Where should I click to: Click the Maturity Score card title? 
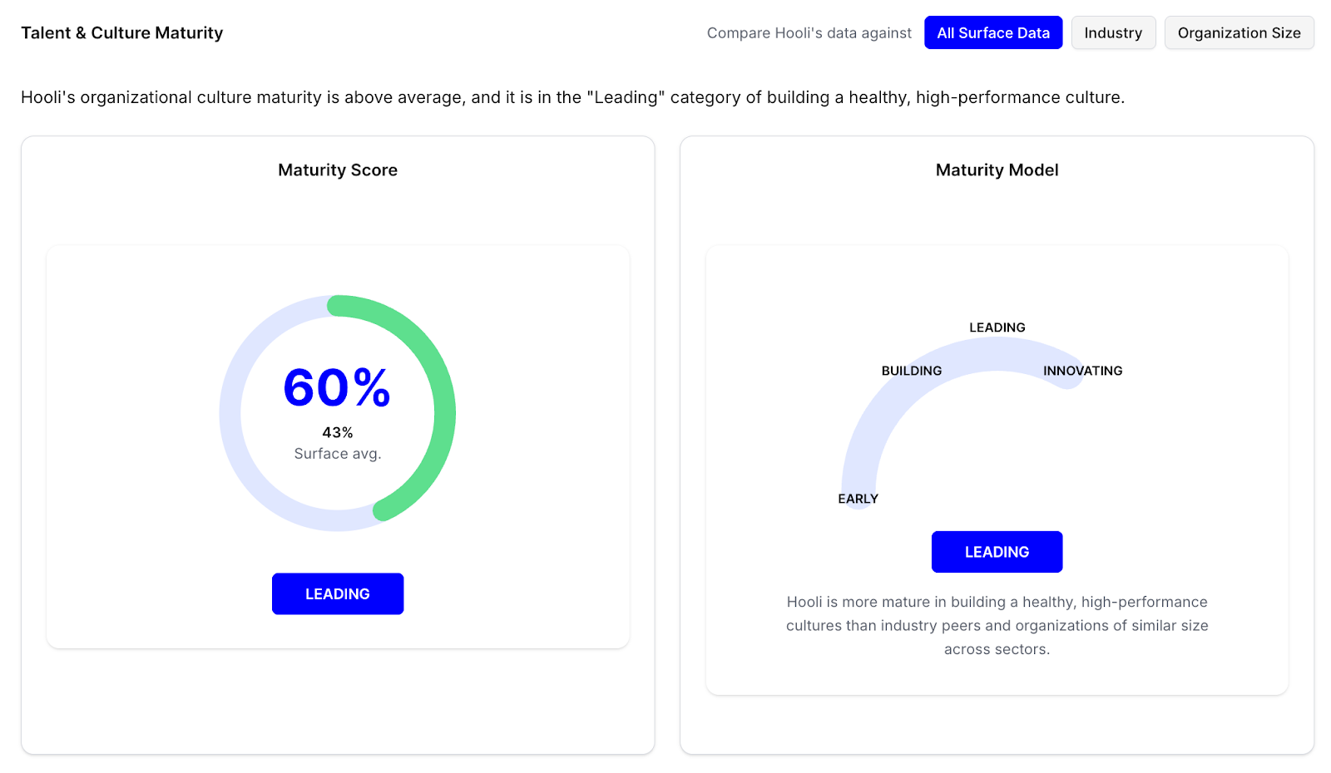[x=338, y=170]
